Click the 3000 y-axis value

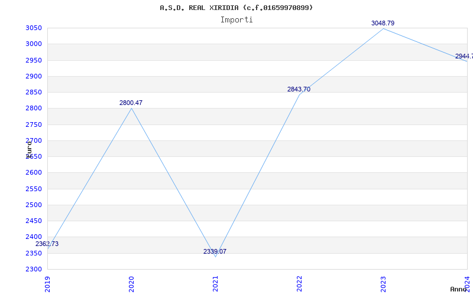[34, 44]
